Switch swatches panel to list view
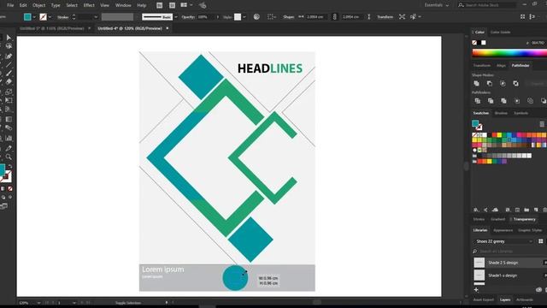 [542, 124]
